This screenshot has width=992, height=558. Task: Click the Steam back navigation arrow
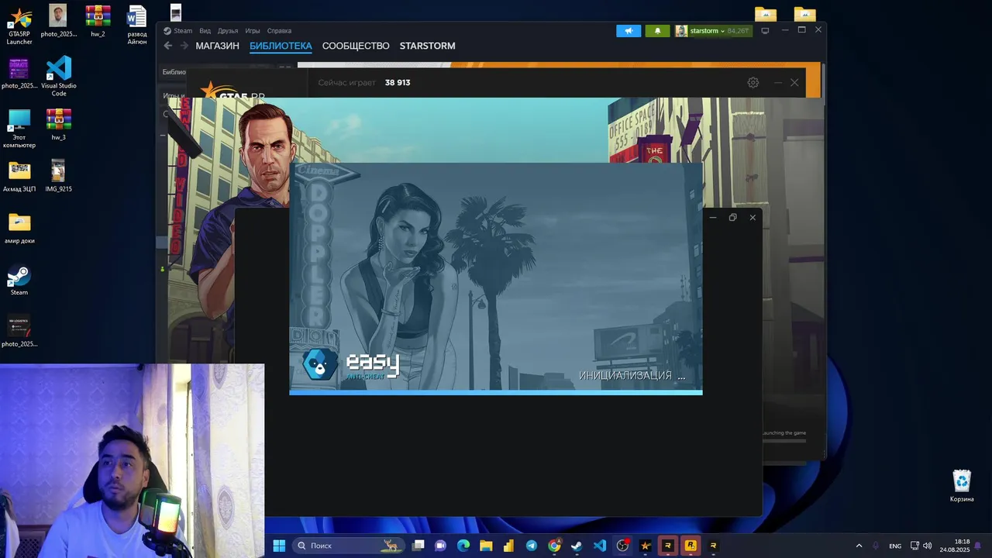pos(168,46)
